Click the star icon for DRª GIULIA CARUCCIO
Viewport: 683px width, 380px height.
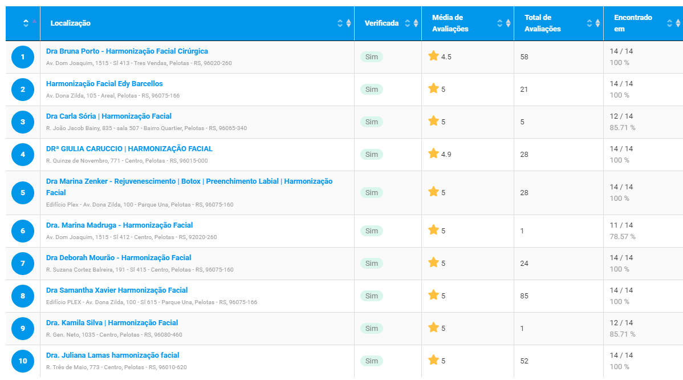click(433, 153)
